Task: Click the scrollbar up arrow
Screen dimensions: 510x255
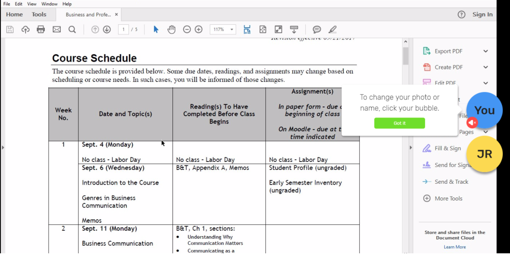Action: point(405,42)
